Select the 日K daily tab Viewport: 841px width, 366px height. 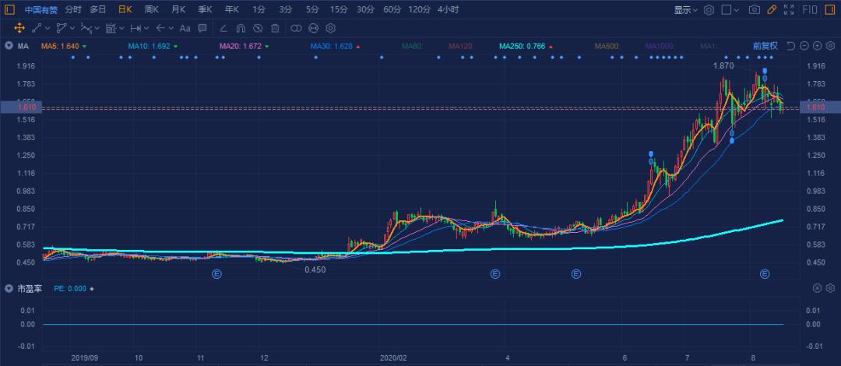coord(125,9)
